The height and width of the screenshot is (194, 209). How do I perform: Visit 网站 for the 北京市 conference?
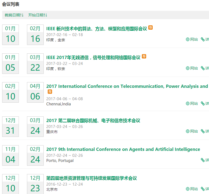[192, 189]
